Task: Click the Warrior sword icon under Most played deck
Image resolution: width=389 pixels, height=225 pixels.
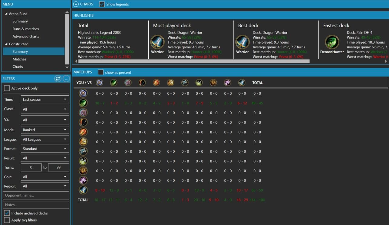Action: 157,42
